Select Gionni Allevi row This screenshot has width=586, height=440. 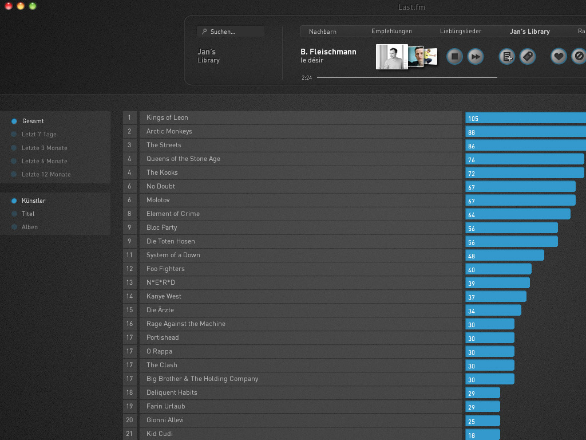(x=300, y=420)
